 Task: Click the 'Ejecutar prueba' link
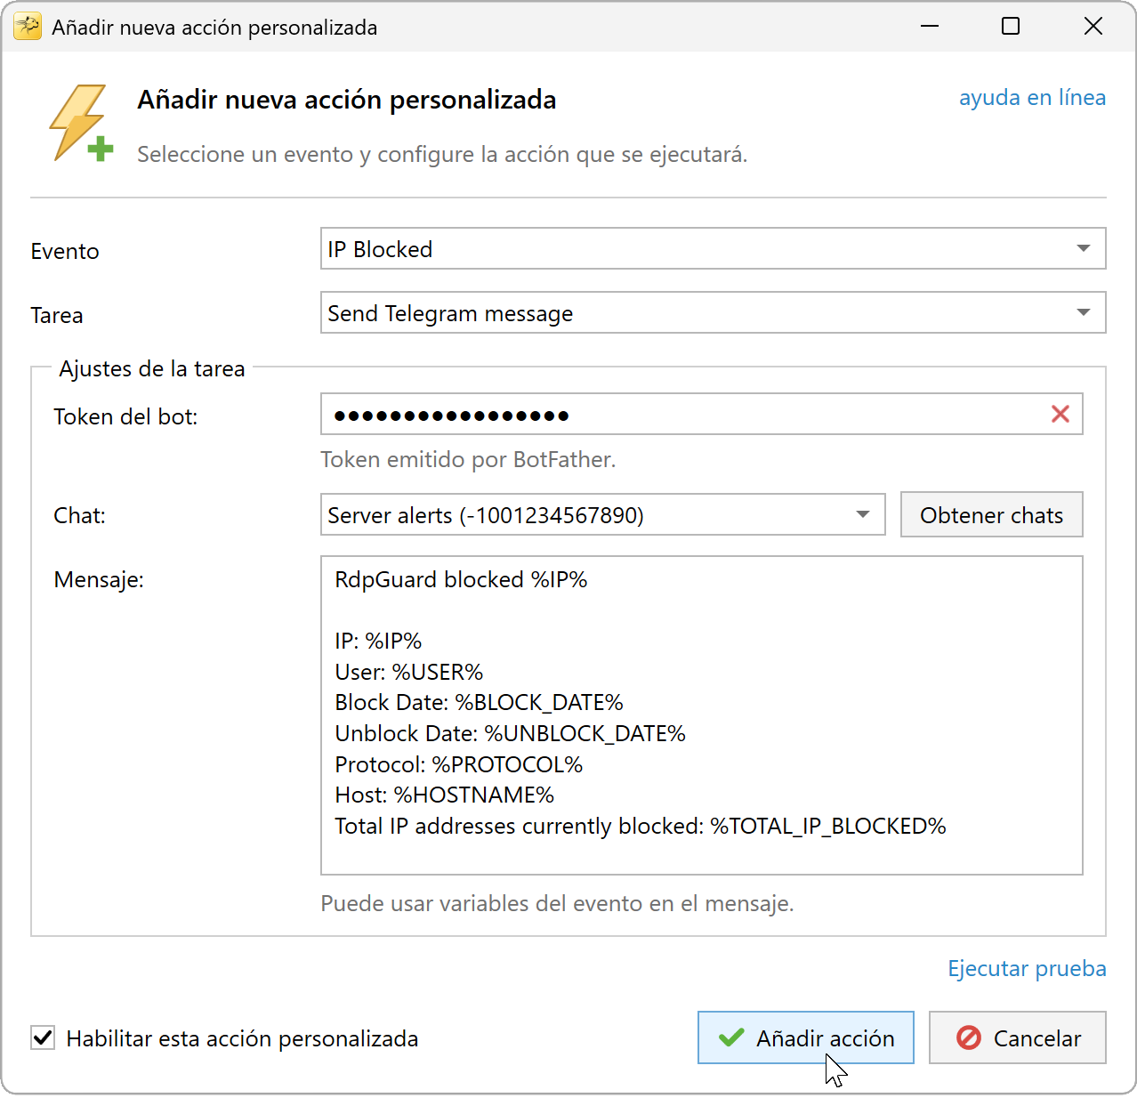[1027, 968]
